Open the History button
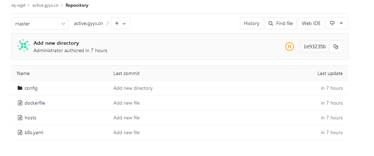The height and width of the screenshot is (156, 374). point(251,24)
